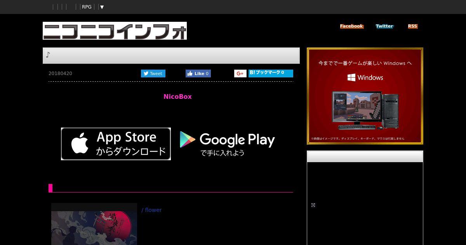Add Hatena bookmark with B! ブックマーク button
This screenshot has height=245, width=466.
coord(271,73)
